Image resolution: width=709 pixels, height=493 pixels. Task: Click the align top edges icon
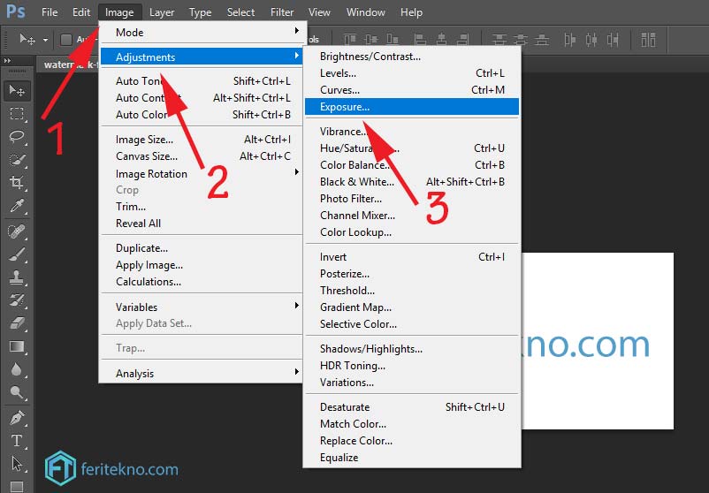[350, 40]
